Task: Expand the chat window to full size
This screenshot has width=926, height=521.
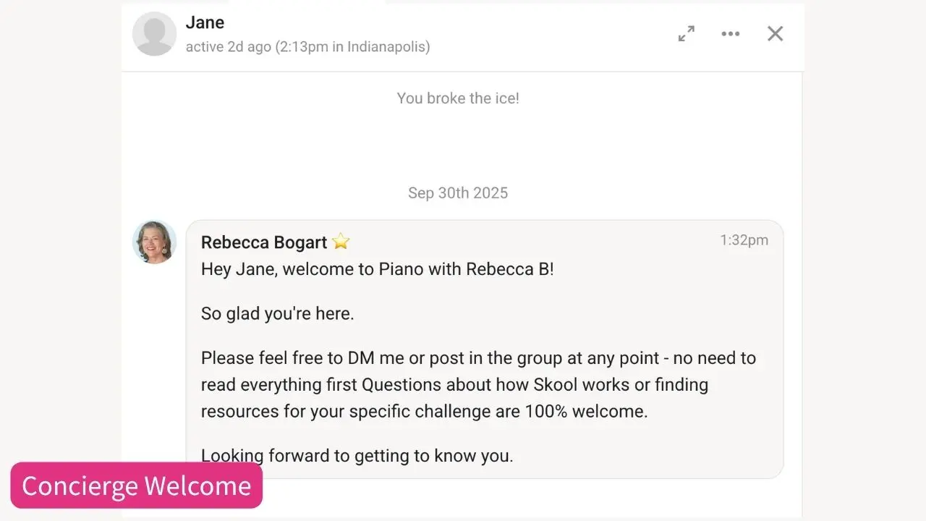Action: (687, 33)
